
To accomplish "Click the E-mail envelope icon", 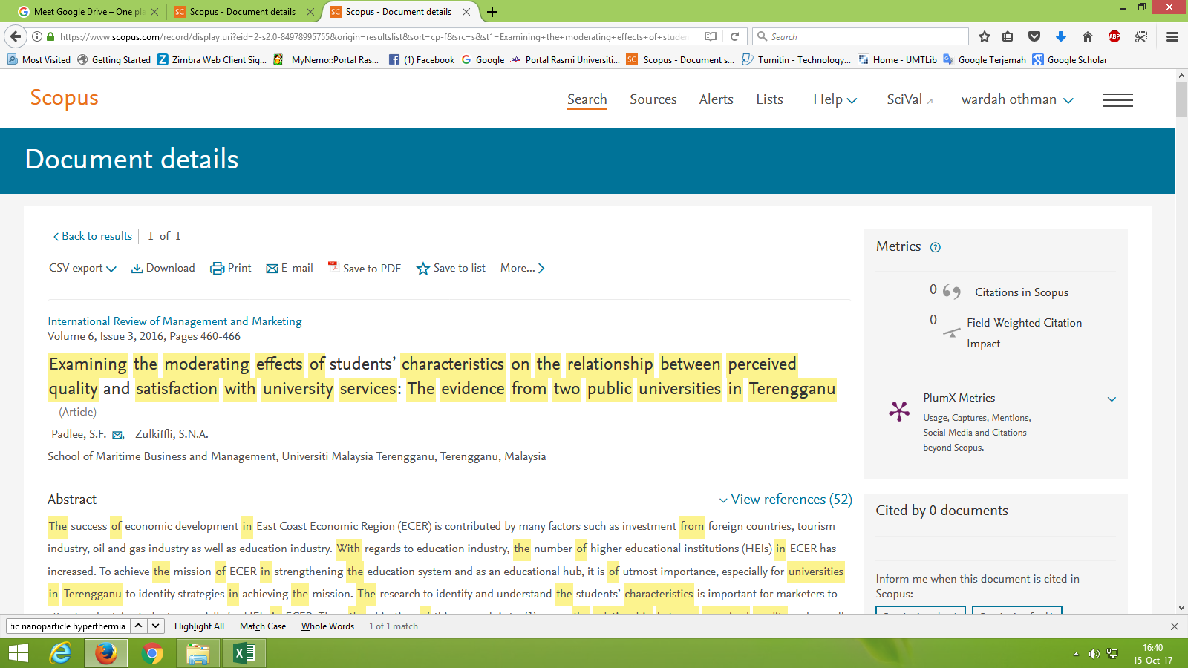I will click(272, 269).
